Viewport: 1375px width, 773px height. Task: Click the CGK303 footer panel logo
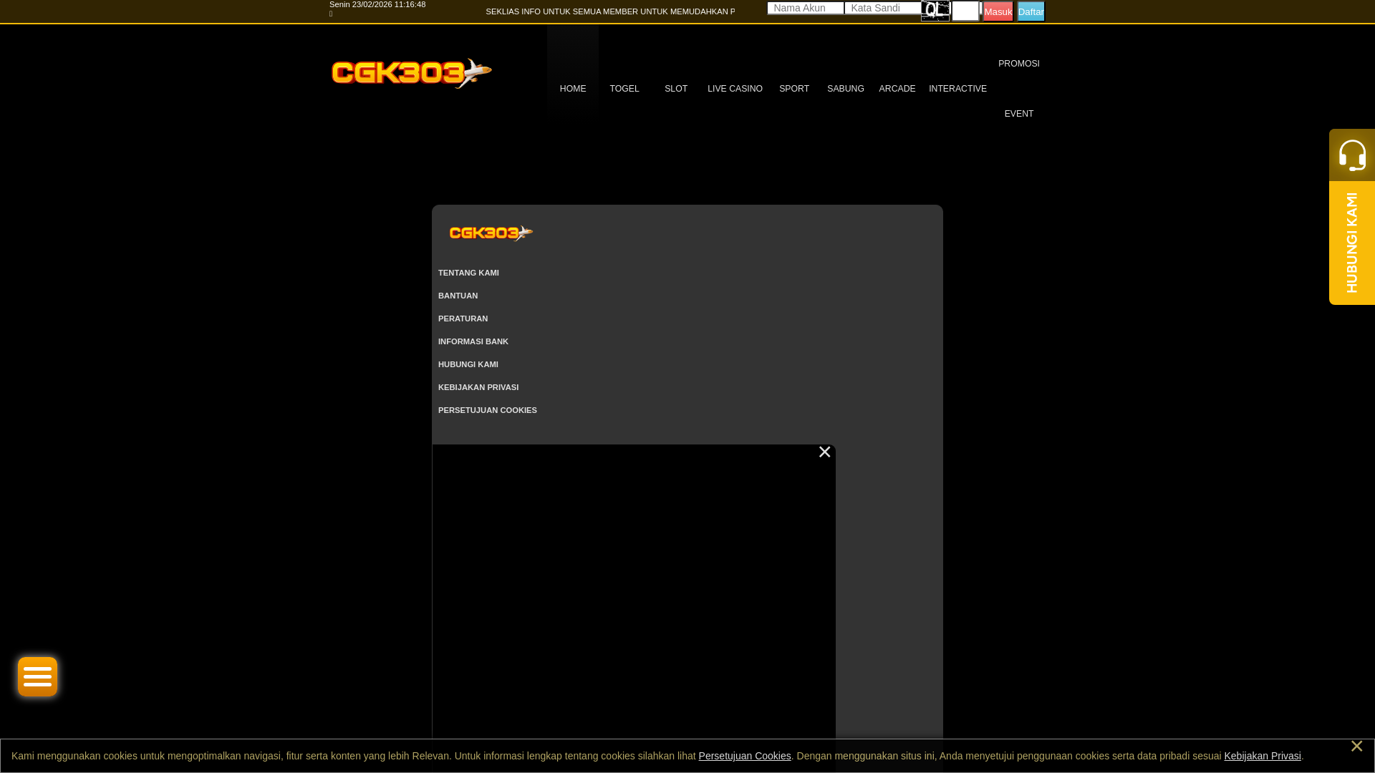coord(491,233)
